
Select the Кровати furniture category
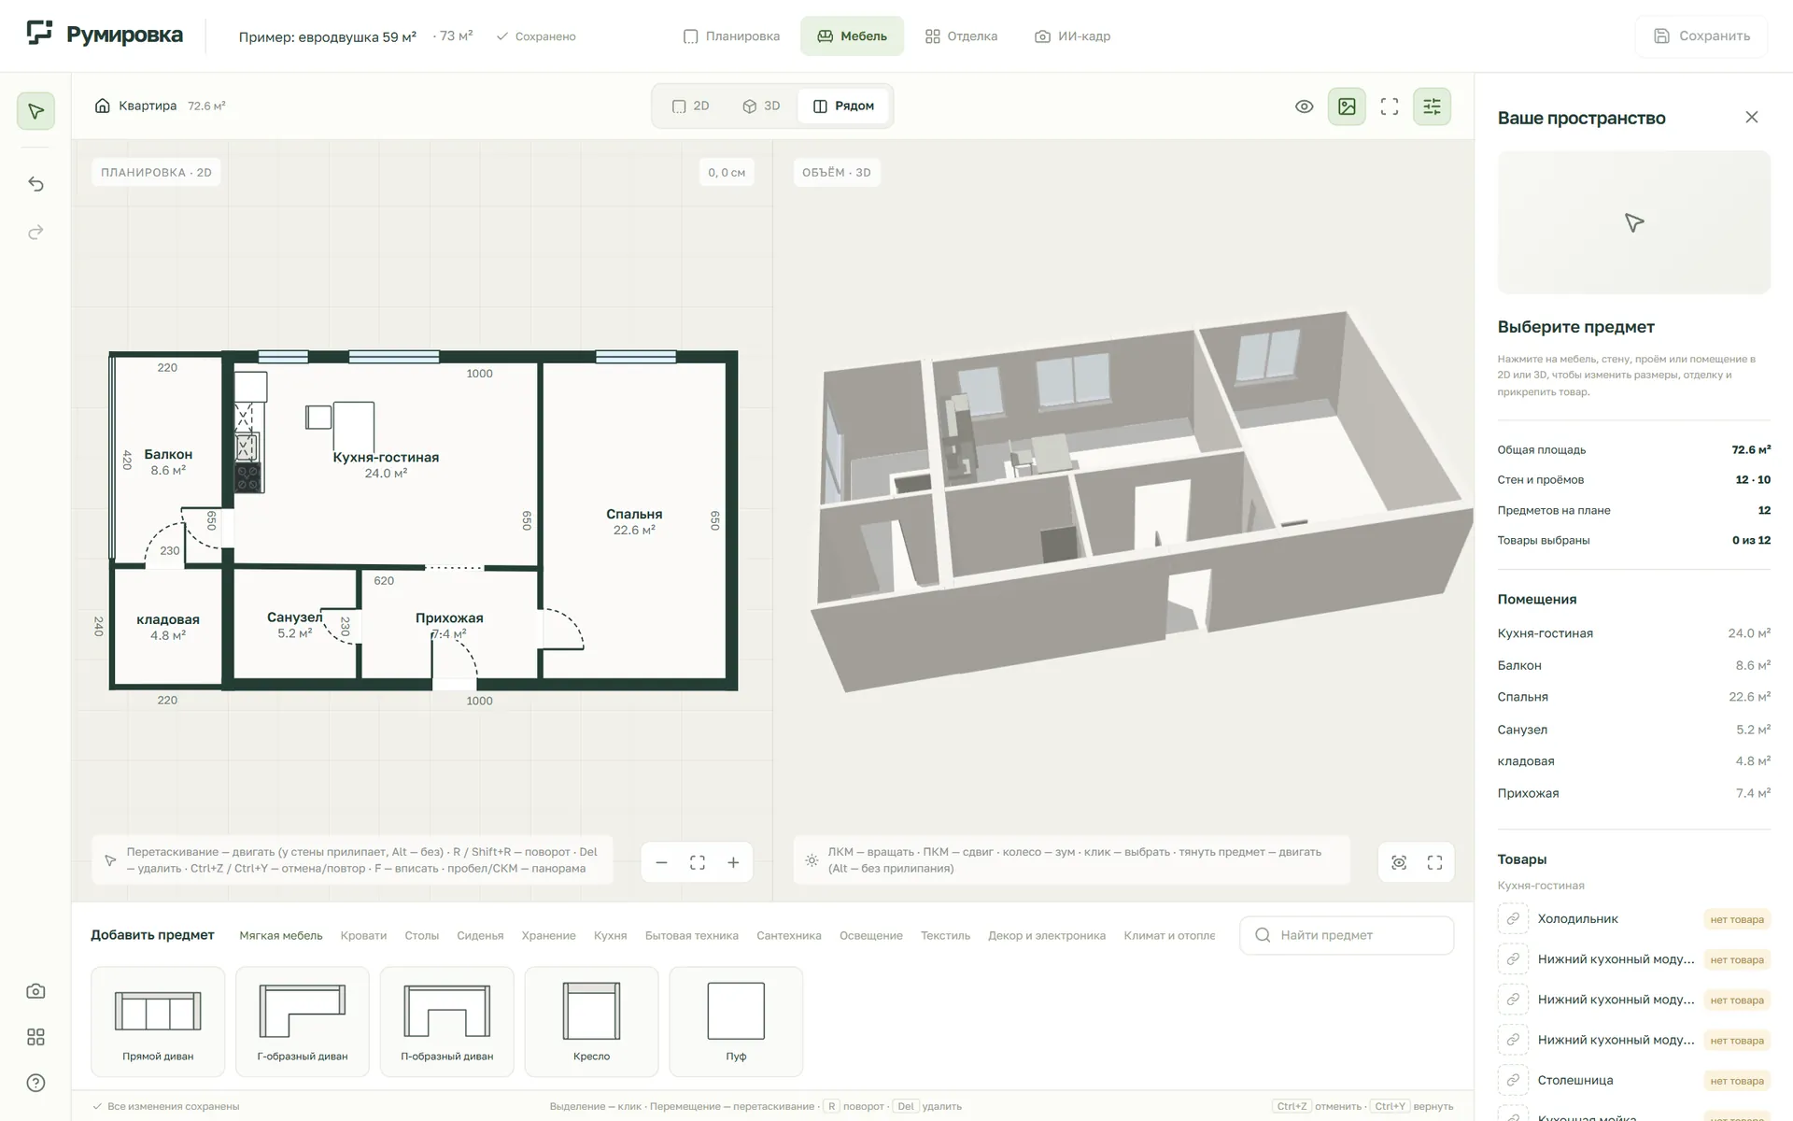(363, 936)
